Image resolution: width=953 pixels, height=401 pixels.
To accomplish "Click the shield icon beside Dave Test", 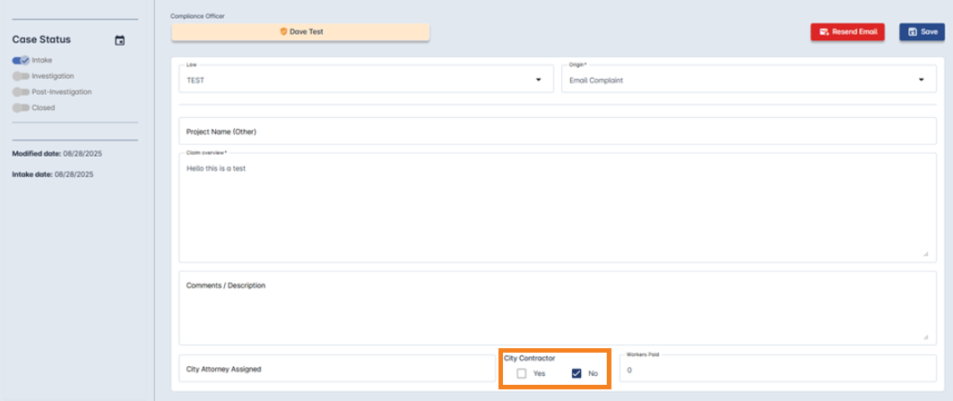I will click(x=283, y=31).
